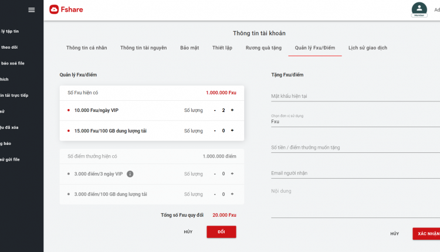
Task: Select the Thiết lập tab
Action: (x=222, y=47)
